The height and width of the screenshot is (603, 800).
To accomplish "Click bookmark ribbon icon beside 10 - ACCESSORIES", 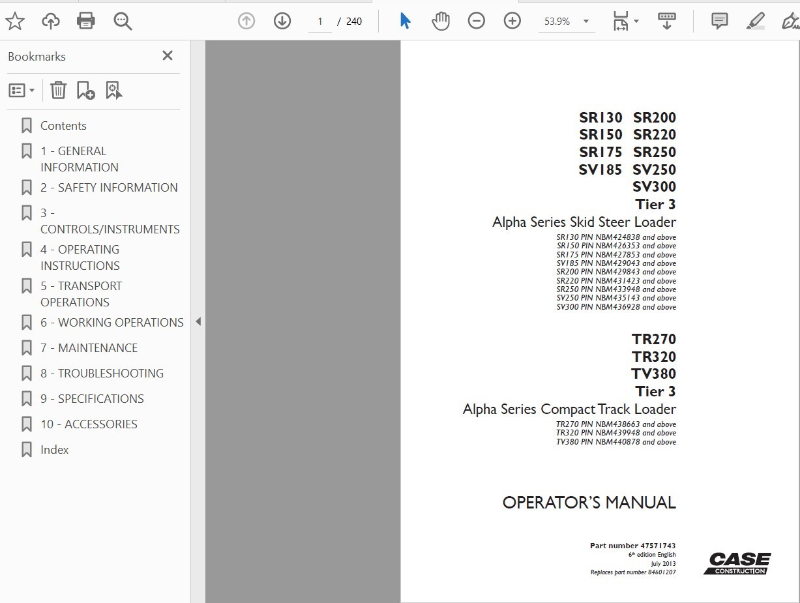I will pyautogui.click(x=27, y=424).
